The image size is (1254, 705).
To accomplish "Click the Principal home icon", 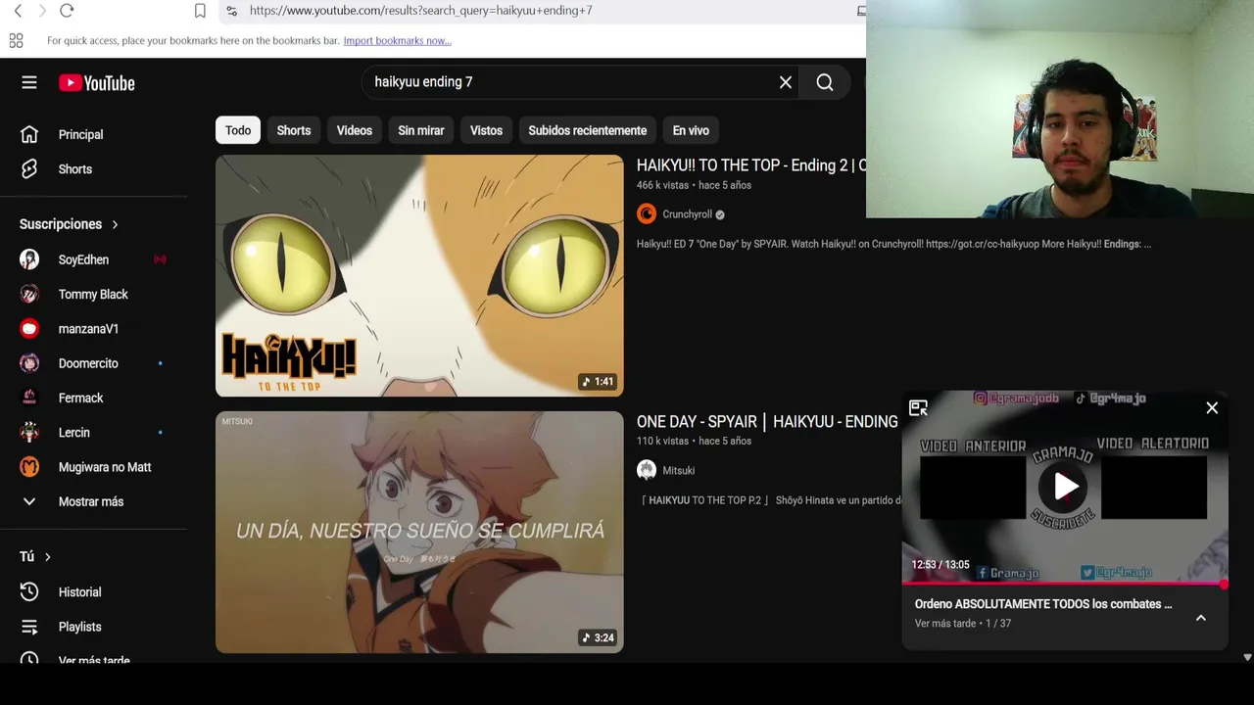I will (29, 134).
